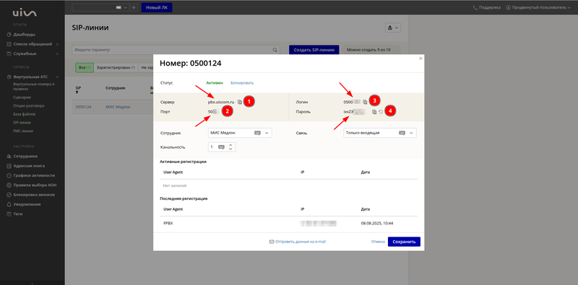This screenshot has height=285, width=578.
Task: Copy the SIP password
Action: click(374, 112)
